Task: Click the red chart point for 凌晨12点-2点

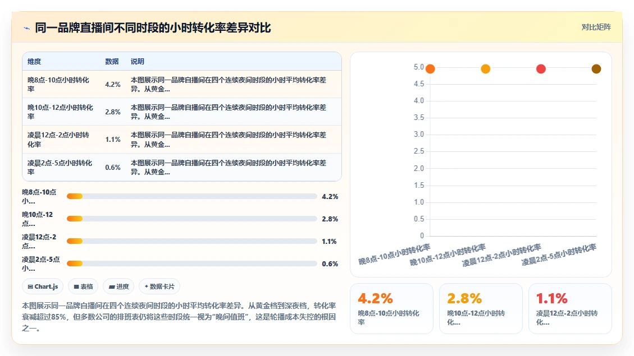Action: tap(541, 69)
